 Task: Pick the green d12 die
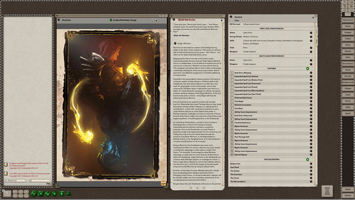tap(41, 194)
